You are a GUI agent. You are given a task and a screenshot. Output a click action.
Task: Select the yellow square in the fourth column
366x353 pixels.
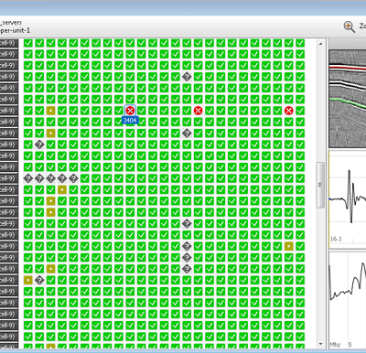(x=62, y=189)
